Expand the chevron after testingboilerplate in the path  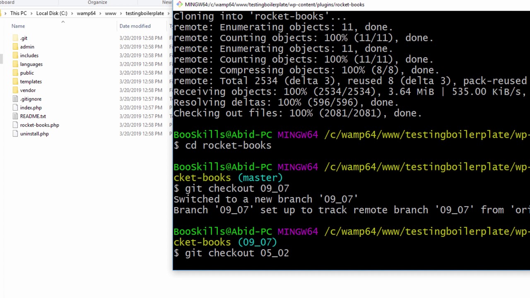(x=168, y=13)
